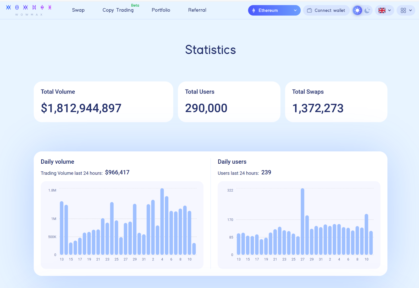Expand the language selector chevron
This screenshot has width=419, height=288.
coord(389,10)
